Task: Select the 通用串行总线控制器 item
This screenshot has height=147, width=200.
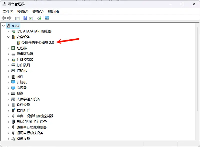Action: tap(31, 127)
